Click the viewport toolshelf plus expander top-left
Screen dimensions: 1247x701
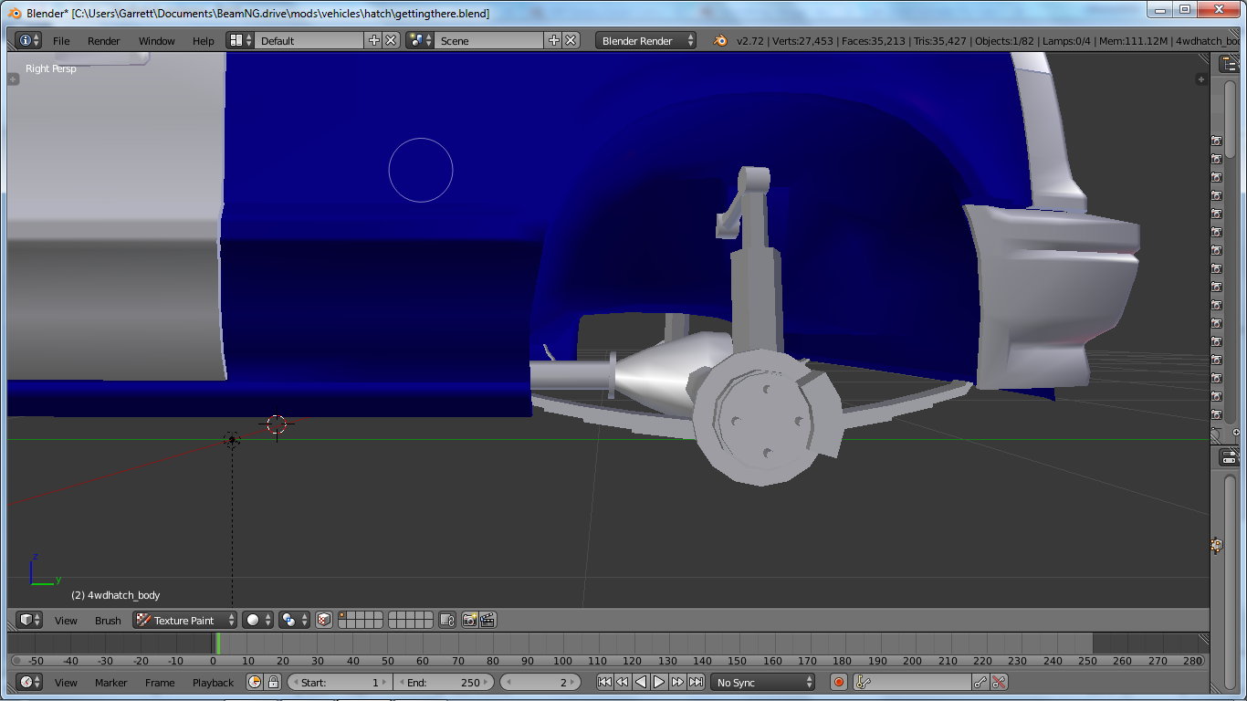(14, 79)
